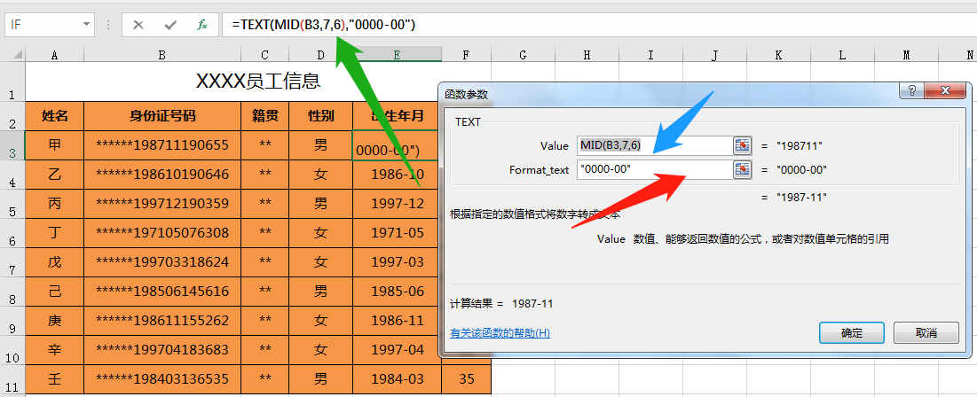
Task: Select column H header
Action: (587, 55)
